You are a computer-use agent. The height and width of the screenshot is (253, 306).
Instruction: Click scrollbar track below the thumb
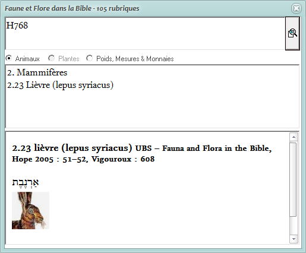pos(294,226)
